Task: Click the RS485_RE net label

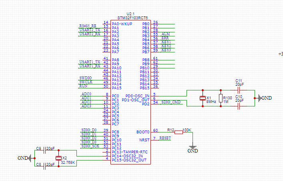Action: click(88, 26)
